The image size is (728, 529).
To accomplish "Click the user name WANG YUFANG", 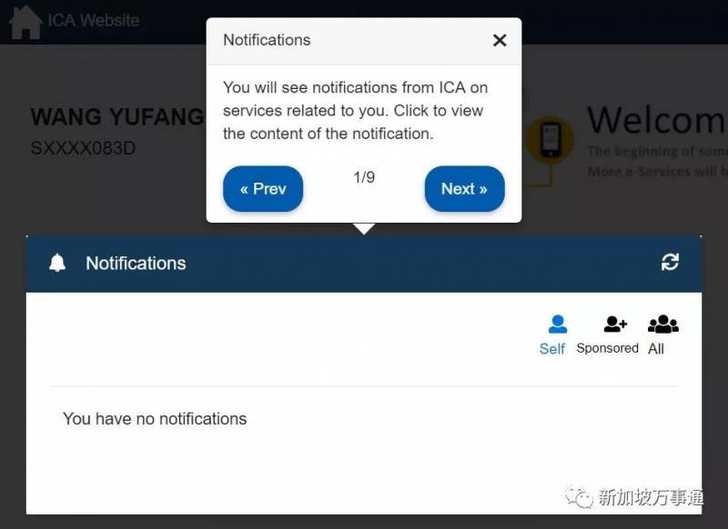I will pos(117,117).
